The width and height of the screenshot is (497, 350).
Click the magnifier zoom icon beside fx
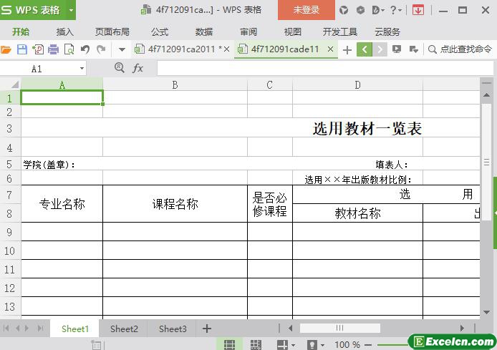(x=119, y=67)
